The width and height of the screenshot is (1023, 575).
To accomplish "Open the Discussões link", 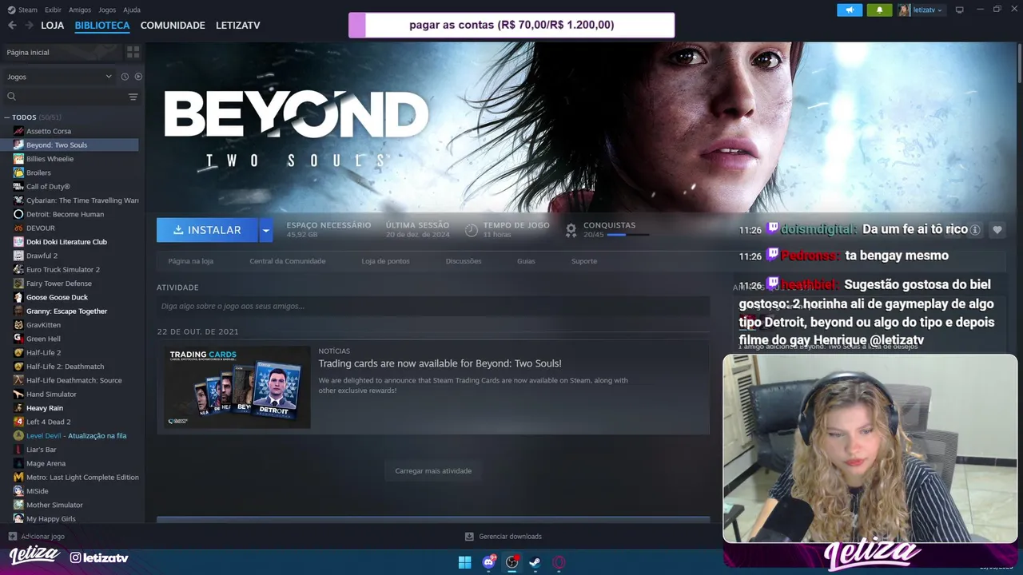I will tap(464, 261).
